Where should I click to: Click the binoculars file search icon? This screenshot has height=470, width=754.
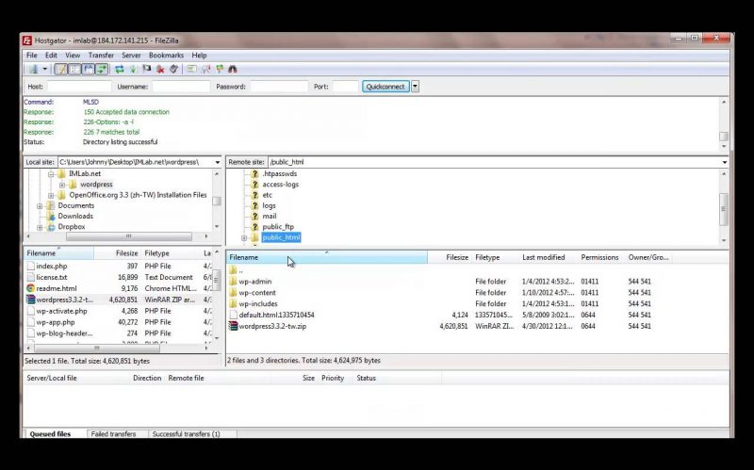click(x=233, y=70)
